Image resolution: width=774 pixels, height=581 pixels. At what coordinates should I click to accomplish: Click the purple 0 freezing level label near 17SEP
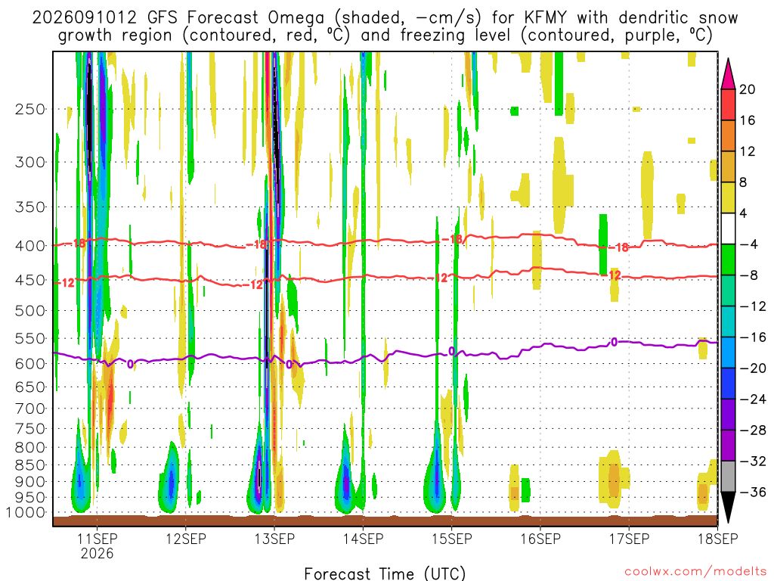[x=614, y=342]
